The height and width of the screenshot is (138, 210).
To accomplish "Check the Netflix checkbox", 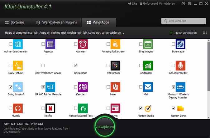I will (43, 108).
